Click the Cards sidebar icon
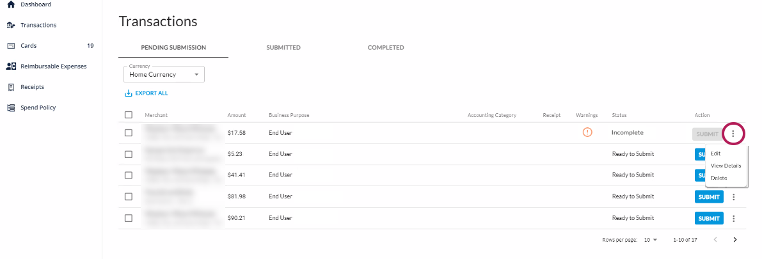Image resolution: width=762 pixels, height=259 pixels. 10,46
